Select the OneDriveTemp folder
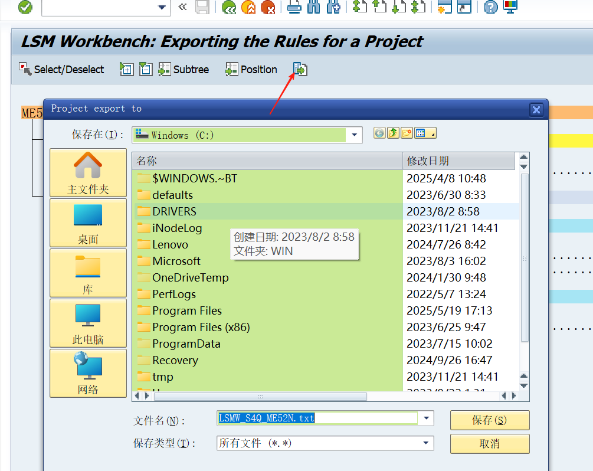 click(183, 277)
